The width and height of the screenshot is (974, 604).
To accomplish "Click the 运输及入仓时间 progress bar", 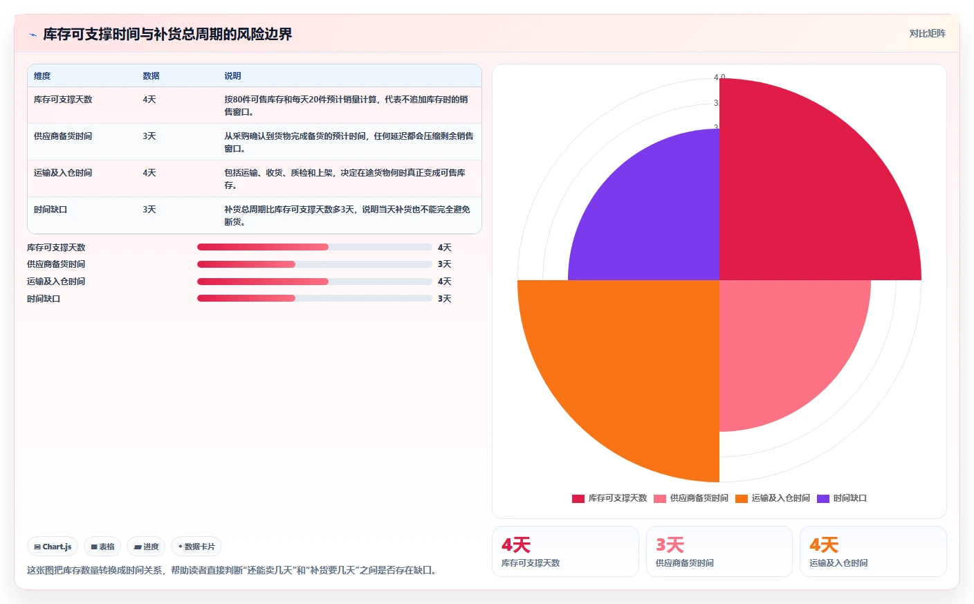I will point(315,282).
